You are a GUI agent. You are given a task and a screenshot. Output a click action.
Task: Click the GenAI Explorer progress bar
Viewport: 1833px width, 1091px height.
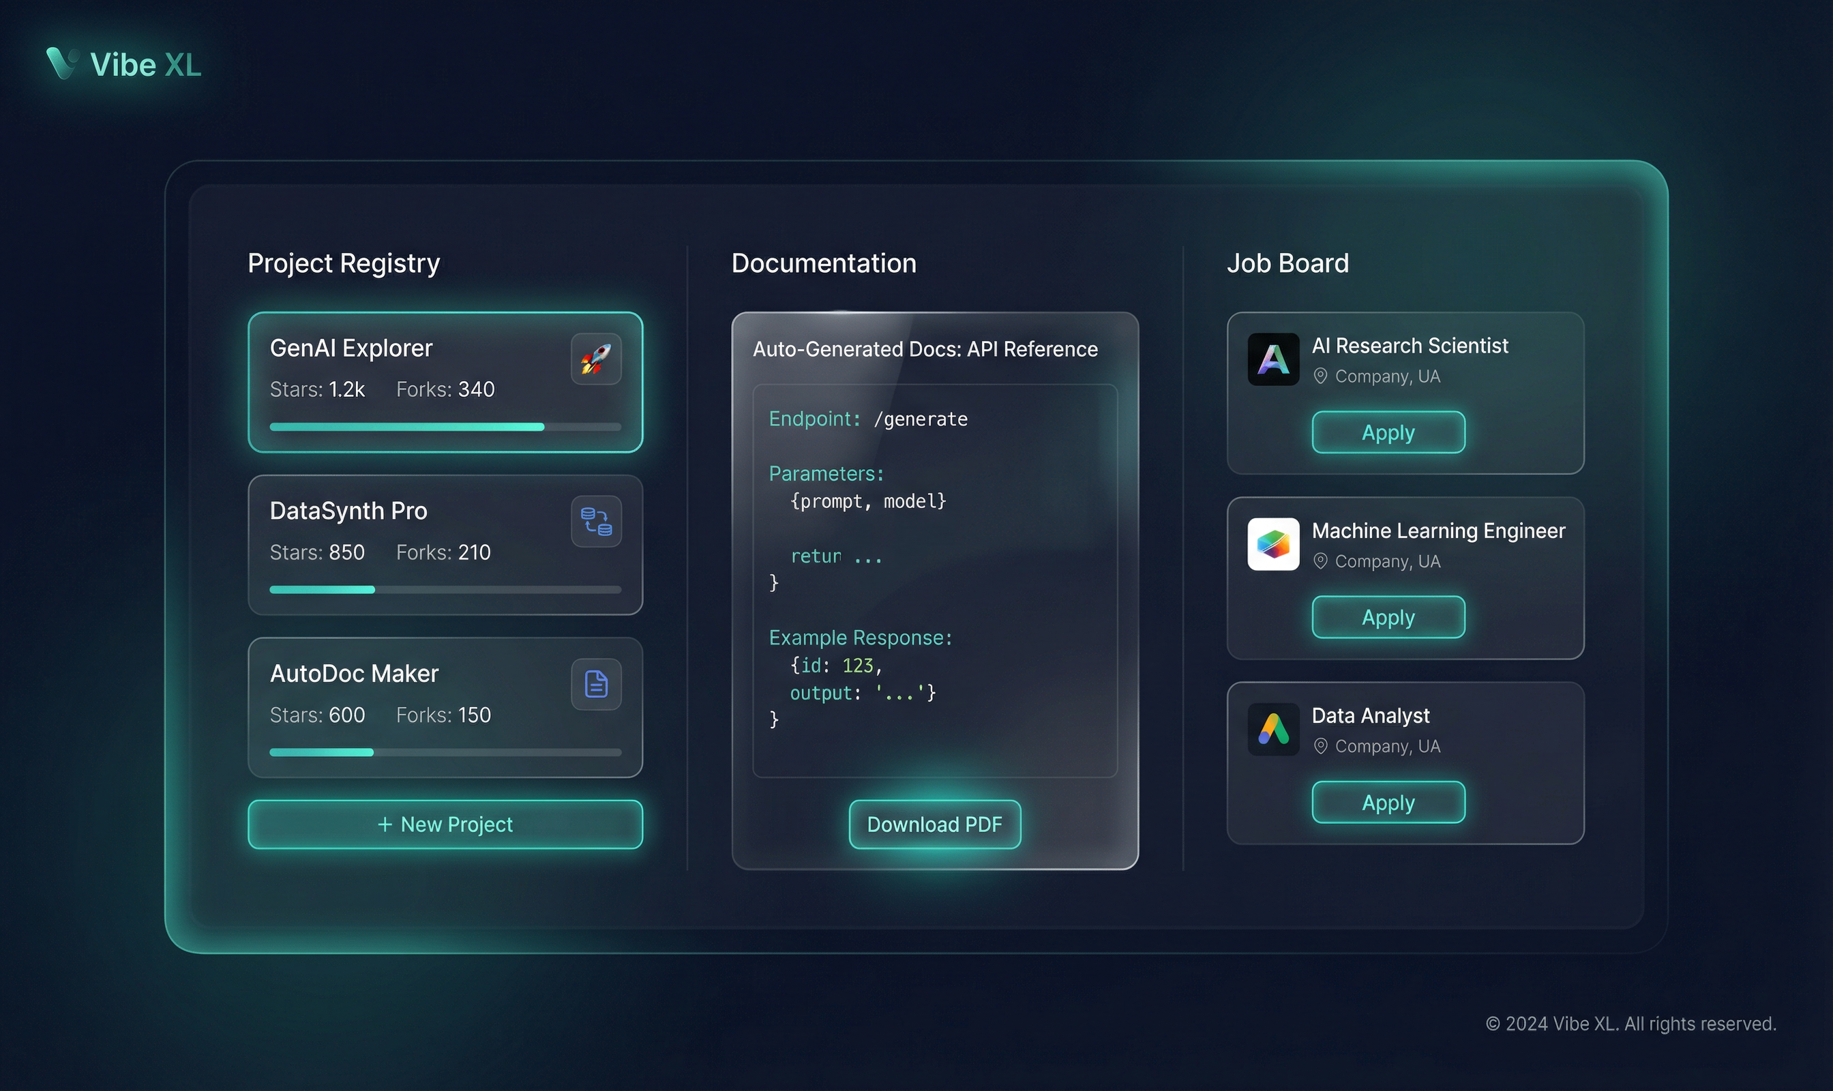(445, 427)
